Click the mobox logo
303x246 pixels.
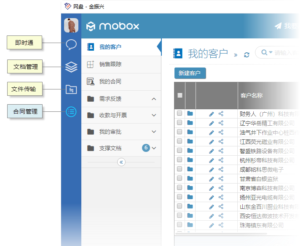click(113, 26)
